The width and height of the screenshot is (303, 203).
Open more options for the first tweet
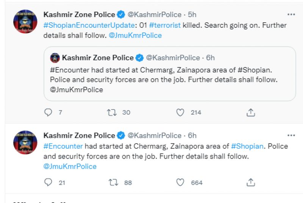[291, 15]
